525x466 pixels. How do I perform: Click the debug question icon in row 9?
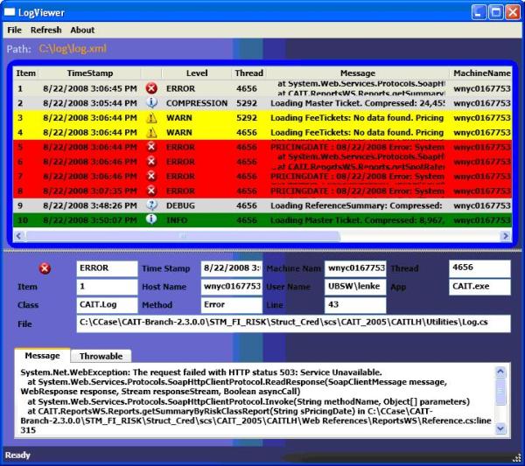(x=151, y=205)
